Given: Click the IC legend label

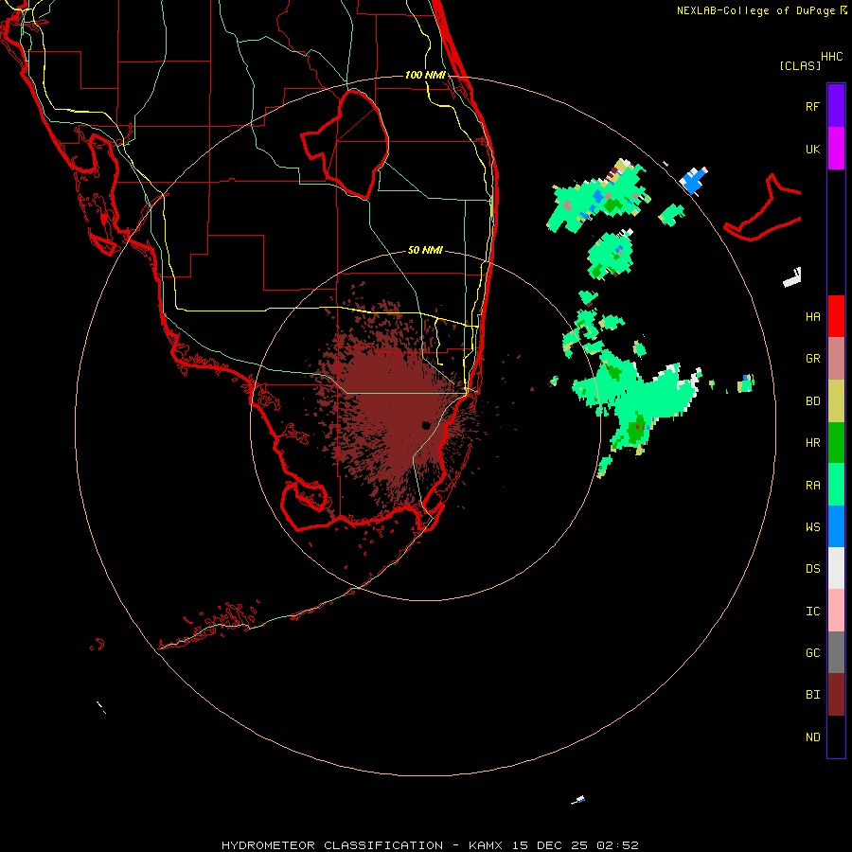Looking at the screenshot, I should (812, 612).
